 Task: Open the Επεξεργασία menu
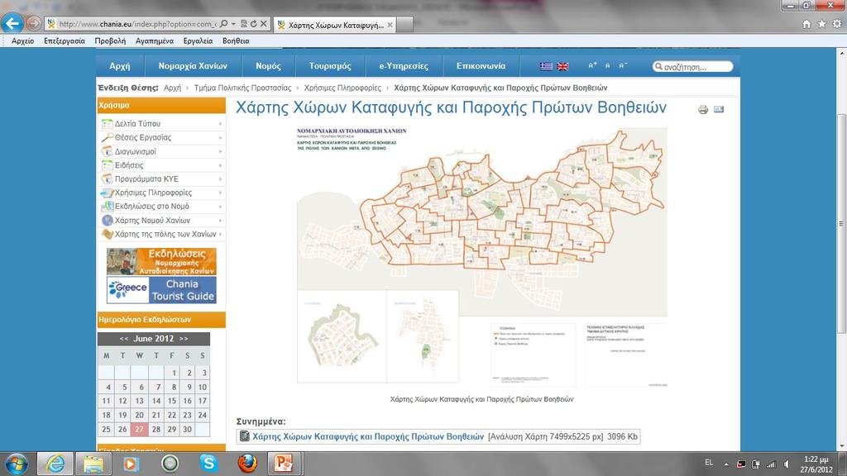pyautogui.click(x=65, y=41)
